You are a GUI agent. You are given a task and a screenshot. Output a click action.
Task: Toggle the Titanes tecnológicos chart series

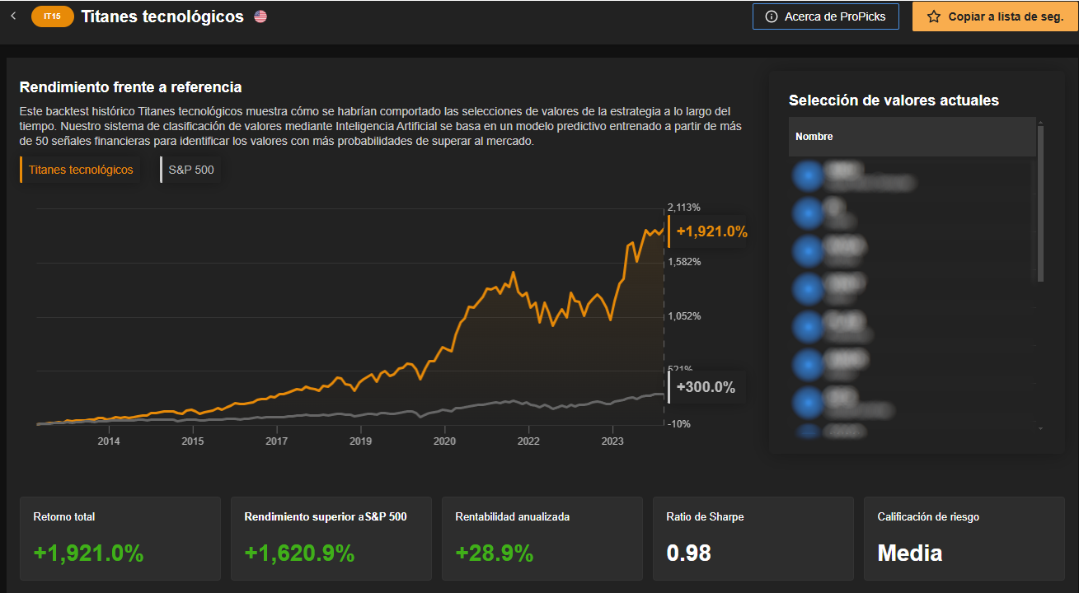tap(80, 170)
